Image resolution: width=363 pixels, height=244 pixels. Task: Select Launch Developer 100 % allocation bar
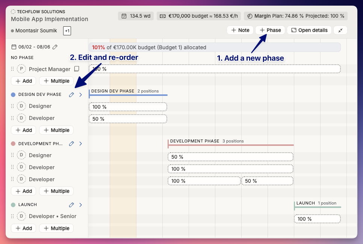(318, 219)
